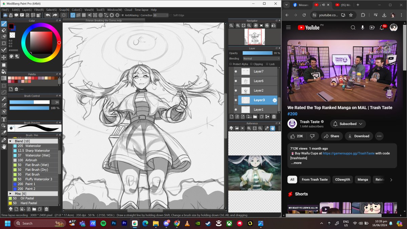This screenshot has width=407, height=229.
Task: Open the Subscribed notification dropdown
Action: [348, 124]
